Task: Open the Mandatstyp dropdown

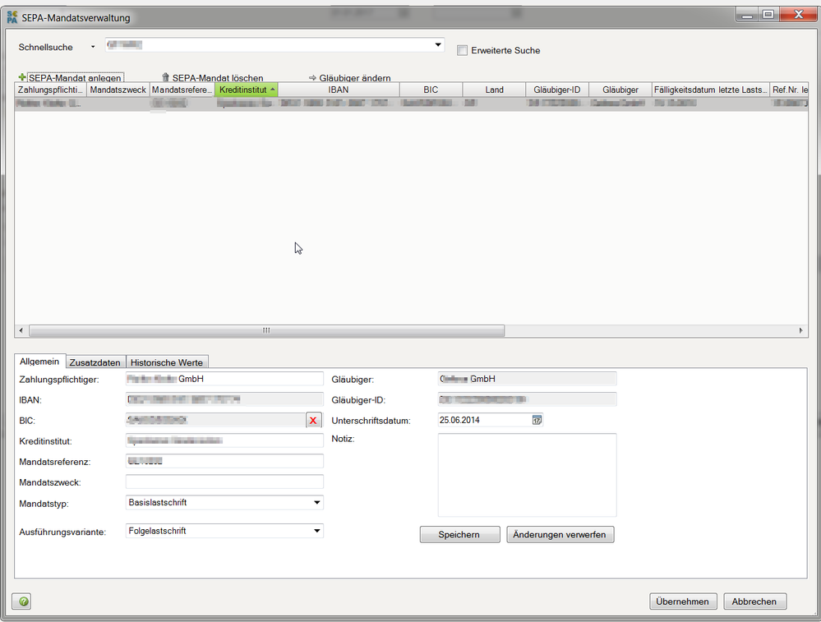Action: pyautogui.click(x=316, y=503)
